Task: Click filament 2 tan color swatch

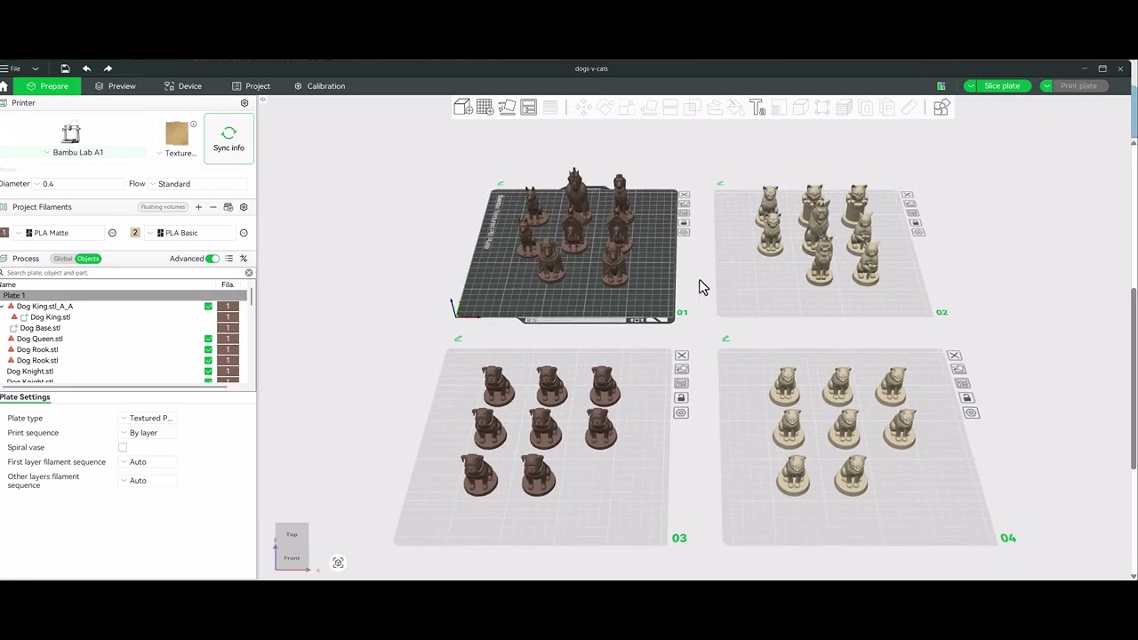Action: (x=135, y=233)
